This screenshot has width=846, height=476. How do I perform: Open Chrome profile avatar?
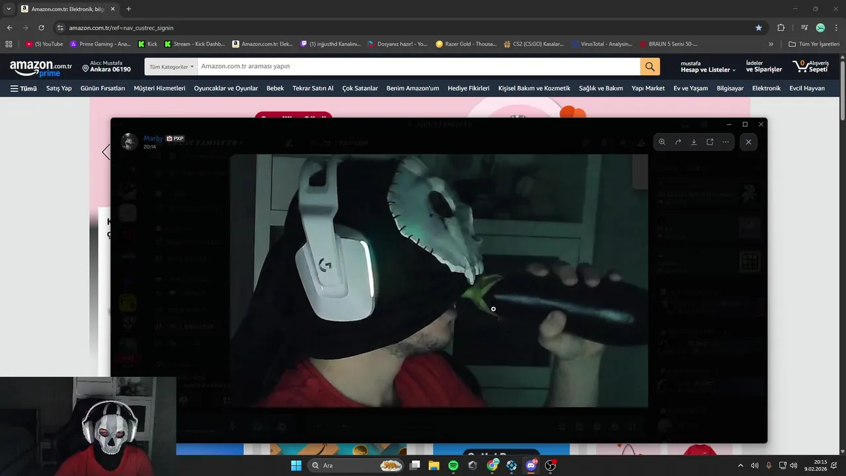[x=820, y=28]
